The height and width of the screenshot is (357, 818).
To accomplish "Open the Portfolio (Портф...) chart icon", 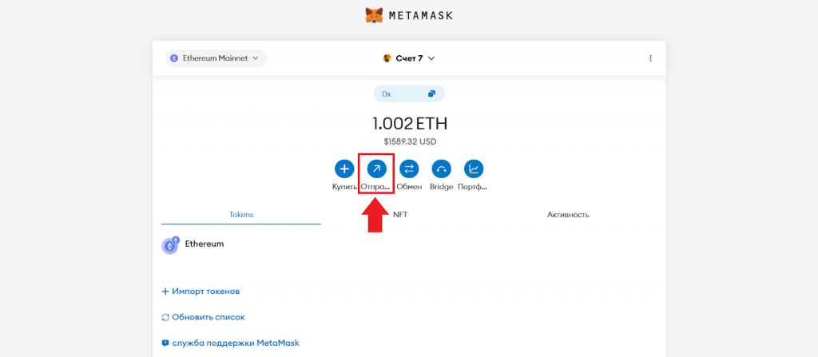I will click(x=474, y=169).
